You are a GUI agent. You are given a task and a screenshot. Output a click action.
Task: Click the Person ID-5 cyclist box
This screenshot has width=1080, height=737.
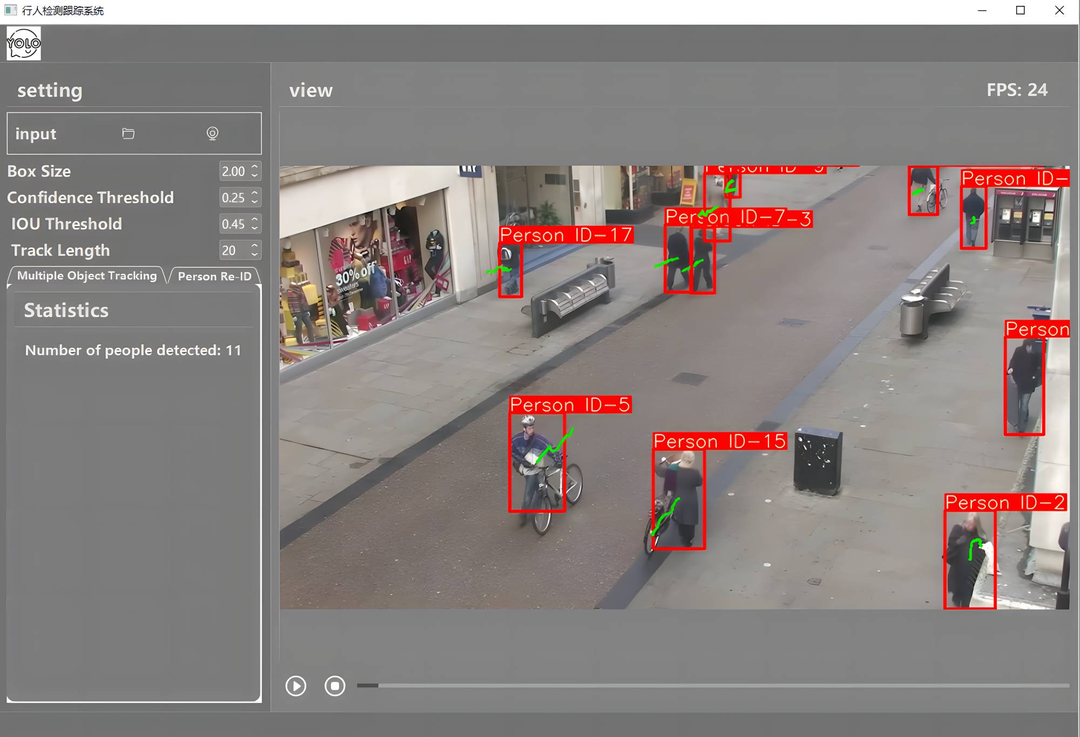point(537,463)
